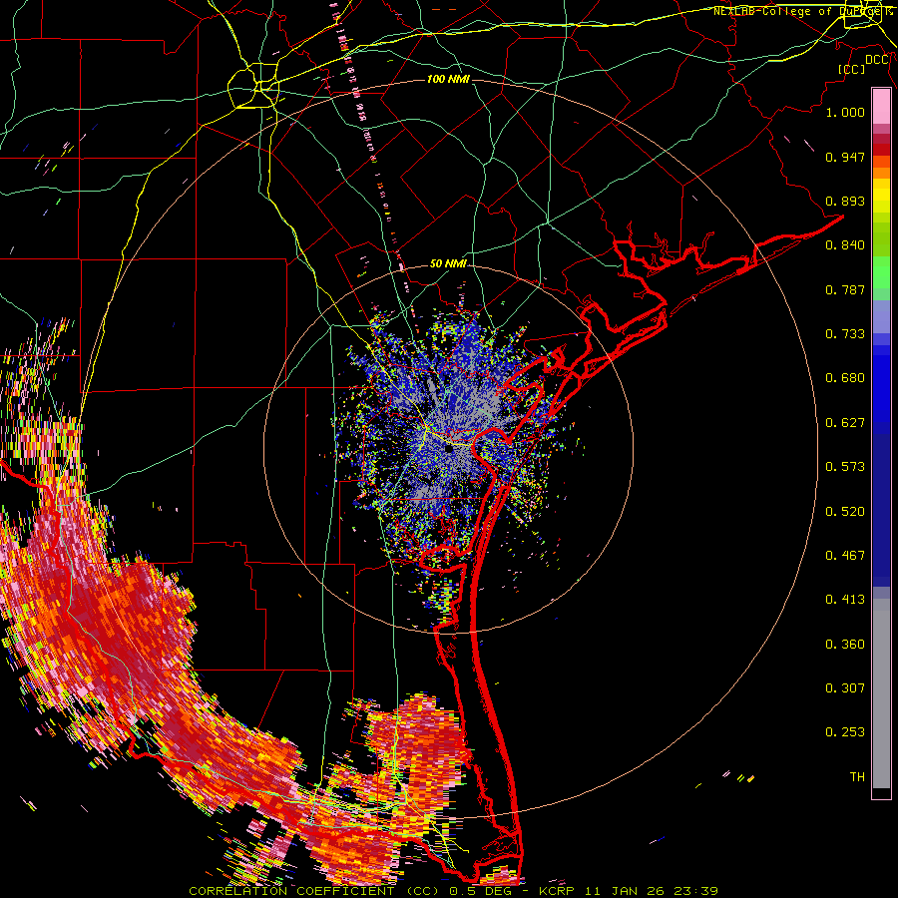Click the KCRP station identifier in caption
The image size is (898, 898).
click(x=556, y=891)
